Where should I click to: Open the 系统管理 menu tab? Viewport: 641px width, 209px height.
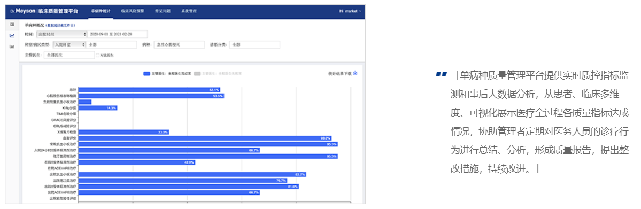(189, 11)
